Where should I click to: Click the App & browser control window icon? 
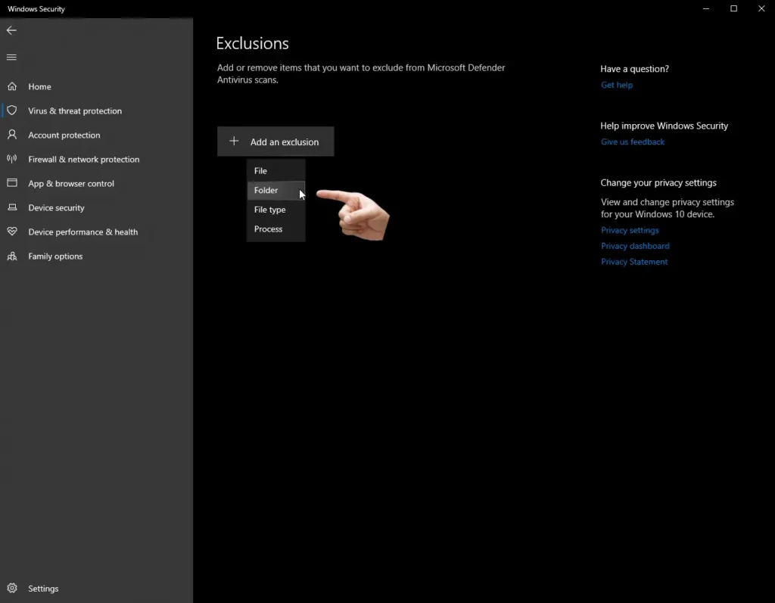(x=12, y=183)
